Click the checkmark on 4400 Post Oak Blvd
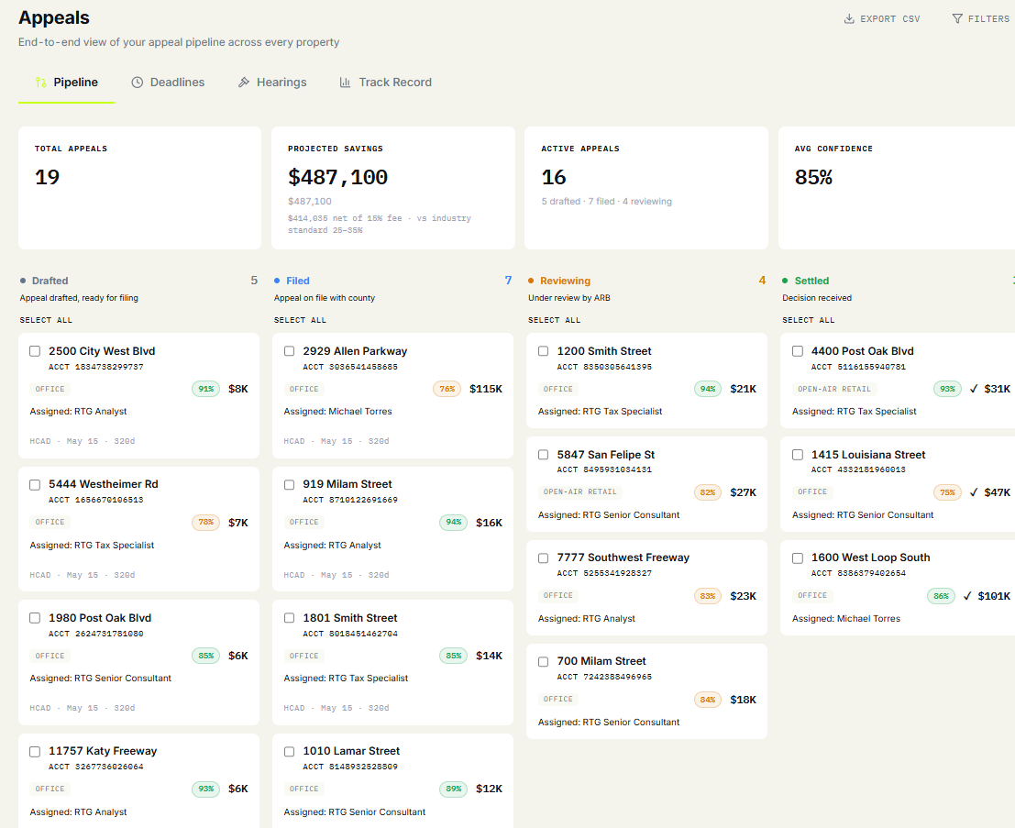Viewport: 1015px width, 828px height. 974,389
